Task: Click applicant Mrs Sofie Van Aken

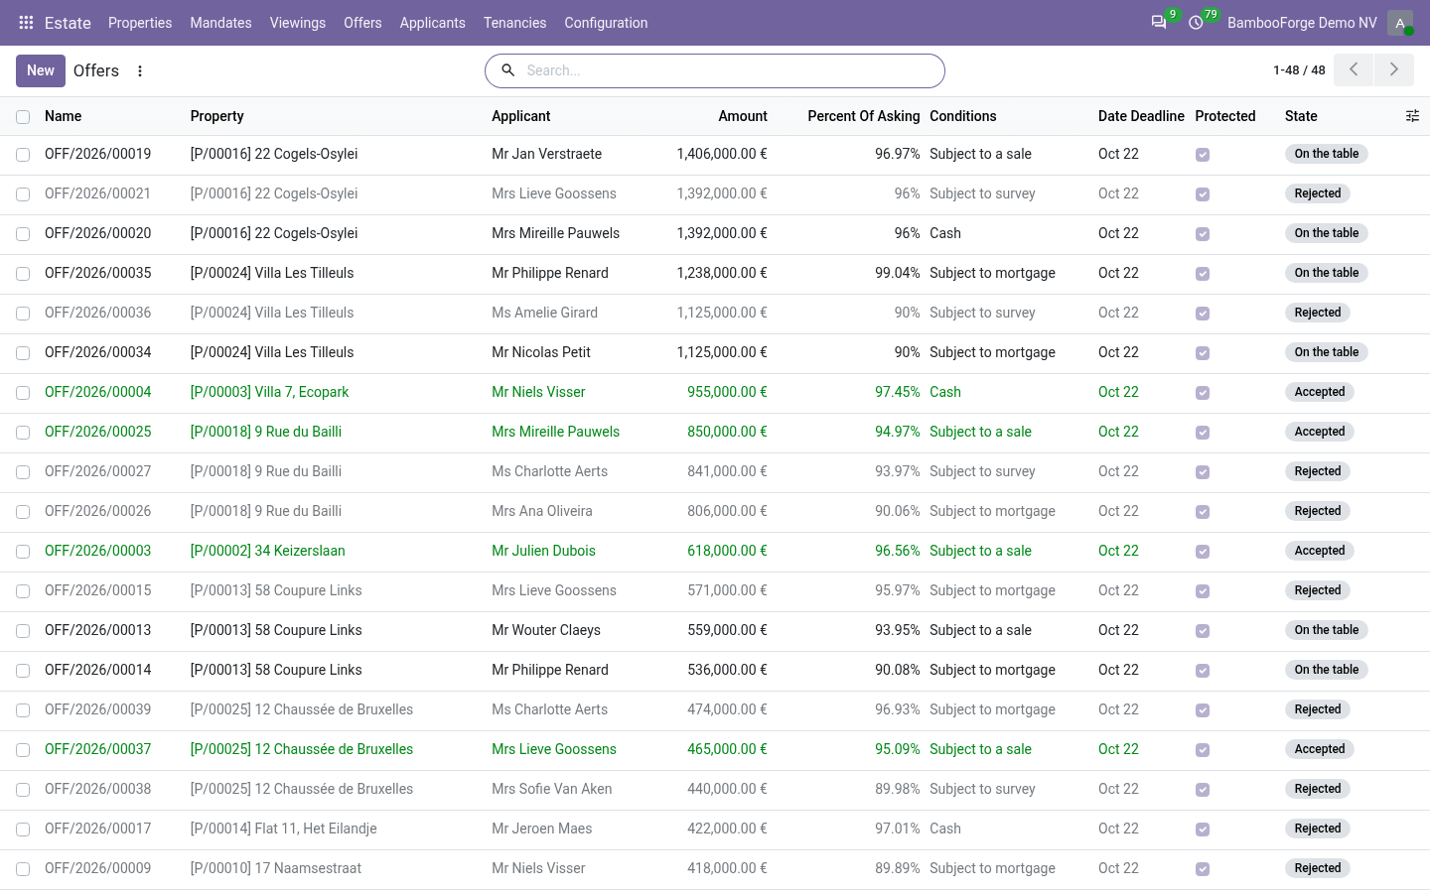Action: pyautogui.click(x=552, y=789)
